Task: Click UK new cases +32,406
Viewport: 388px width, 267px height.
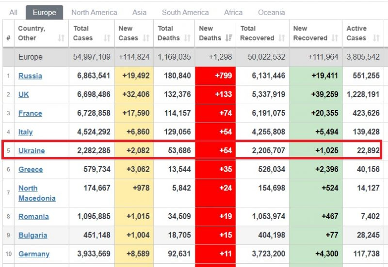Action: 136,94
